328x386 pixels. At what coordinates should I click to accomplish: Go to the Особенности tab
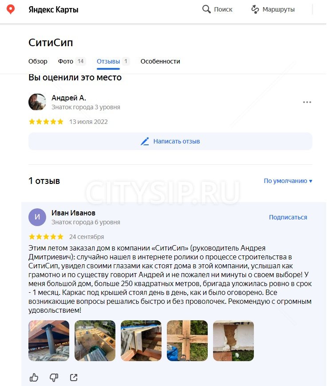click(x=160, y=61)
